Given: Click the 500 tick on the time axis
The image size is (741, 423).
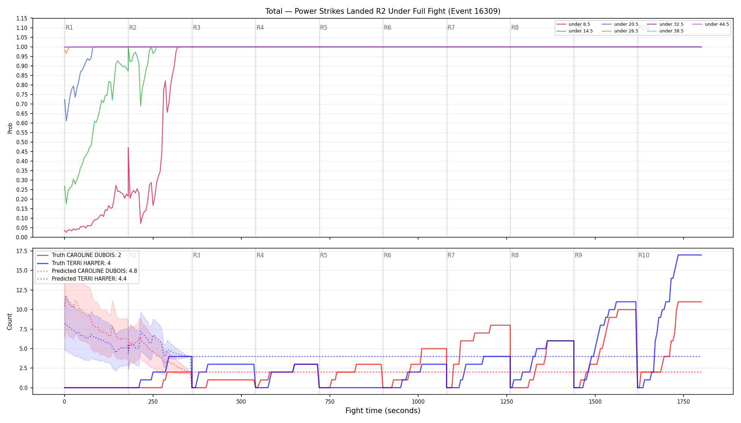Looking at the screenshot, I should (241, 401).
